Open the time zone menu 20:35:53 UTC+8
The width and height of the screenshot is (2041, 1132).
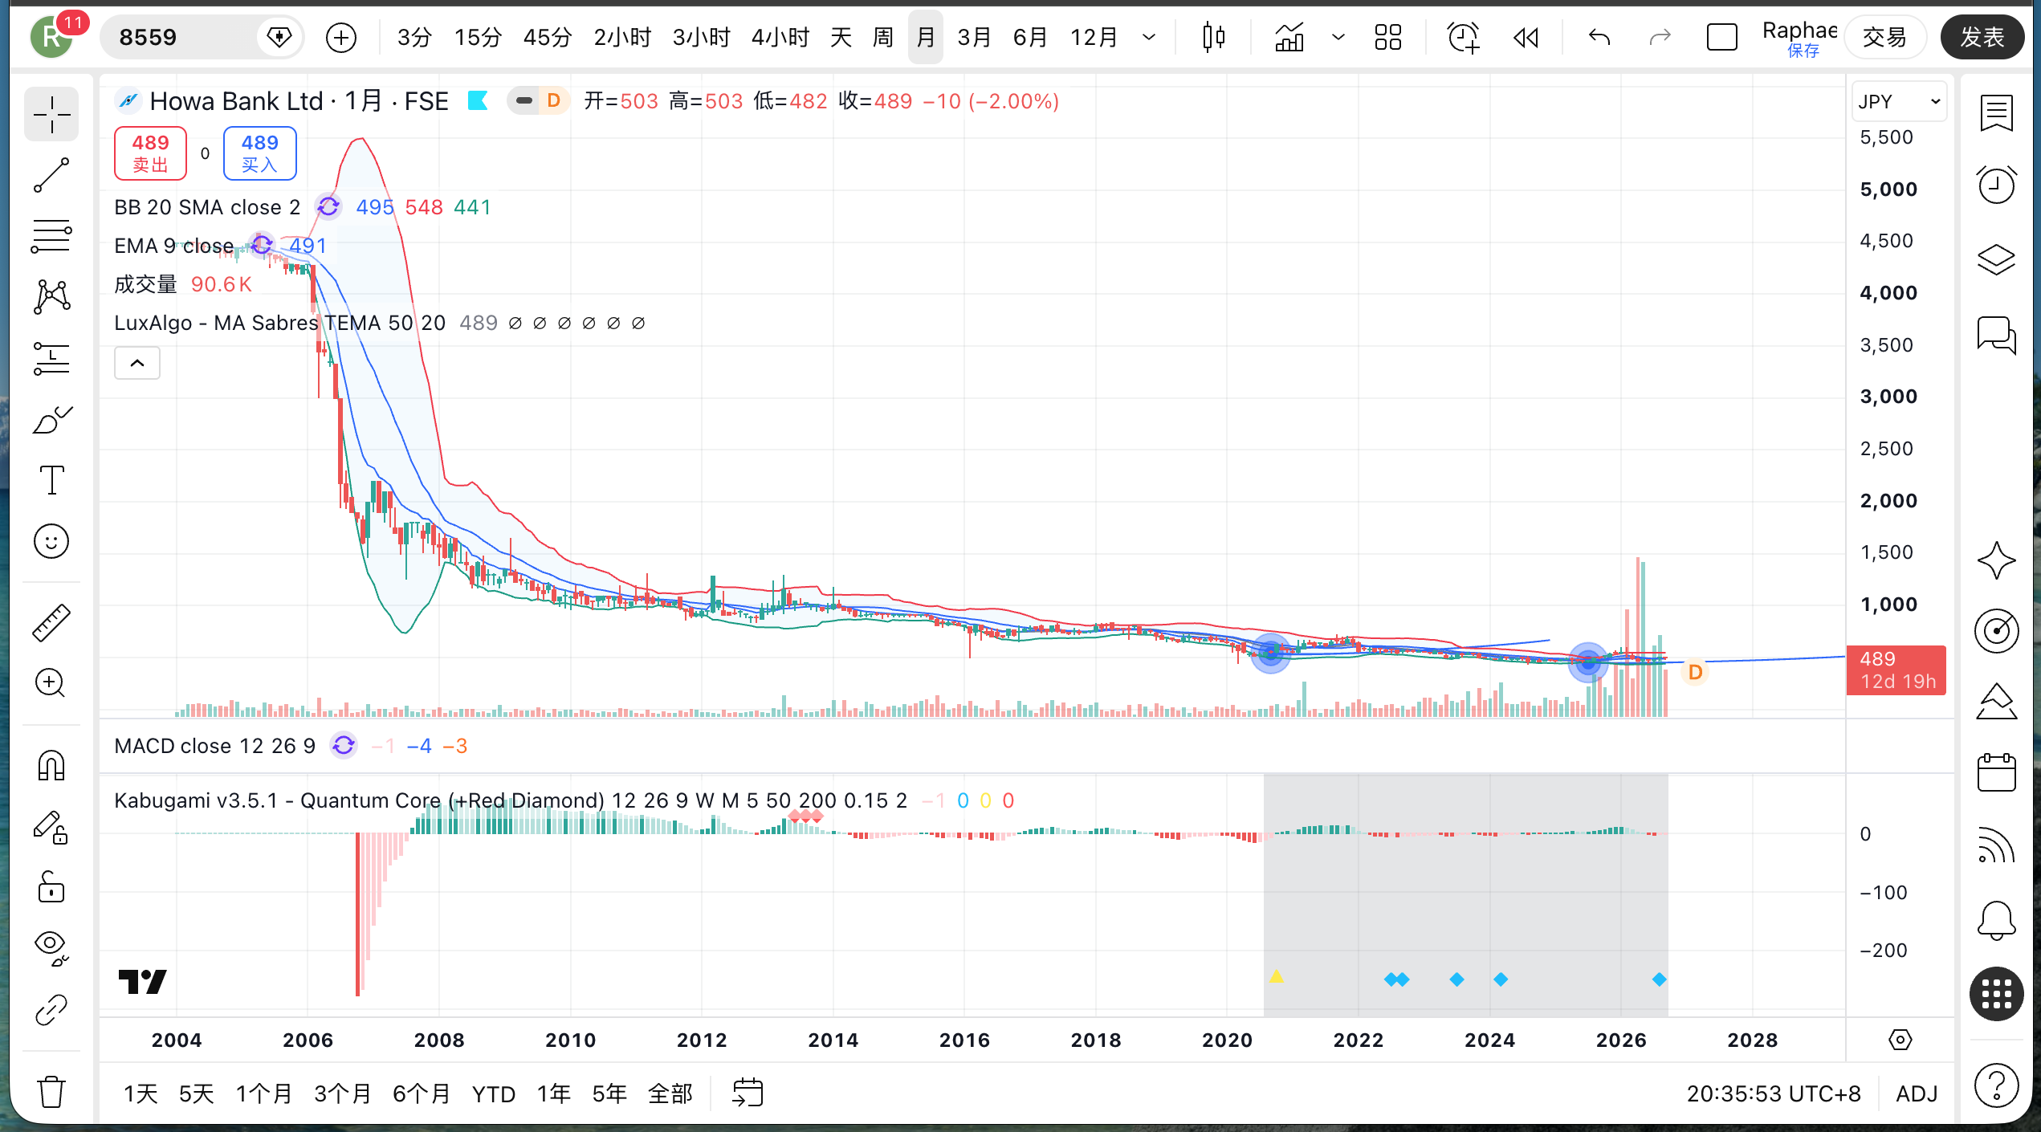(x=1774, y=1093)
